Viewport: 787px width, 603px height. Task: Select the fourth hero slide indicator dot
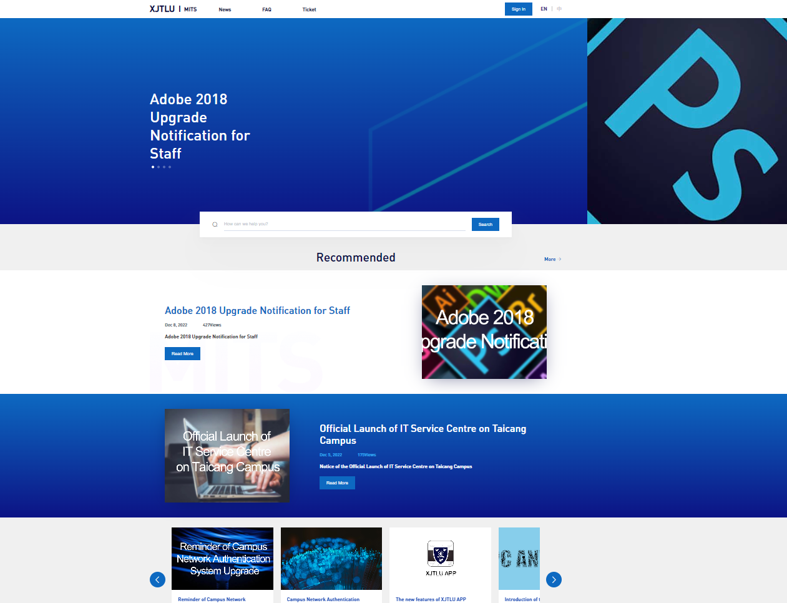click(170, 167)
